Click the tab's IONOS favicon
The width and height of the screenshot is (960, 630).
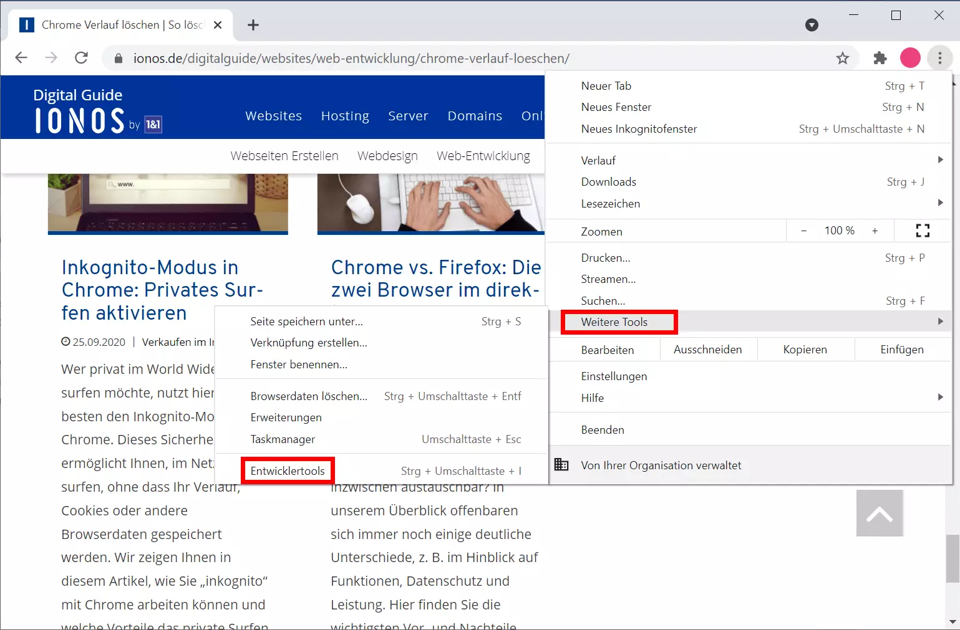click(x=27, y=25)
